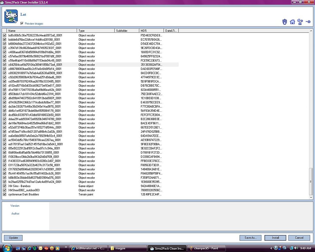Viewport: 315px width, 252px height.
Task: Click the Show Desktop quick launch icon
Action: (x=18, y=248)
